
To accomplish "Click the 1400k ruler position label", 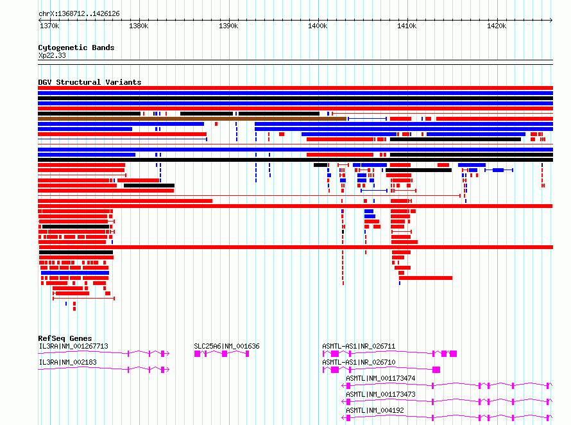I will tap(318, 26).
